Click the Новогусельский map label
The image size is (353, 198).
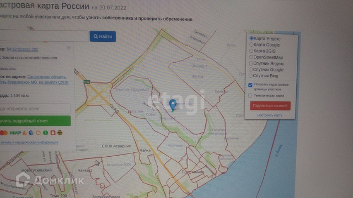pyautogui.click(x=36, y=170)
